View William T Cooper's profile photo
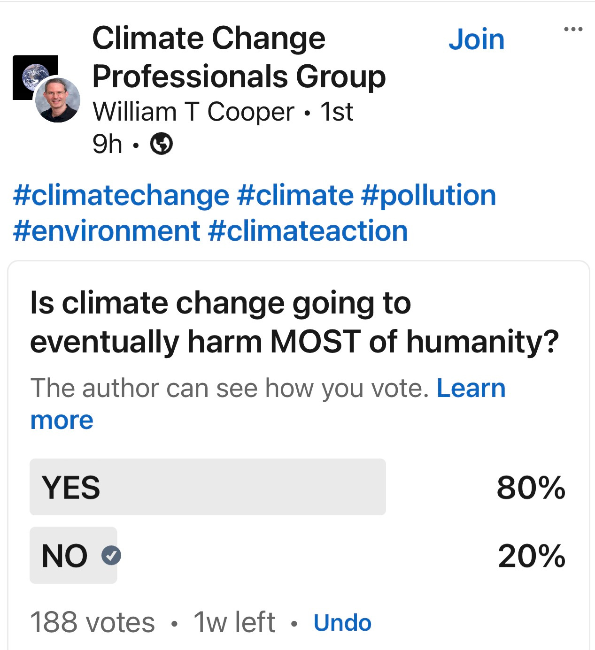The height and width of the screenshot is (650, 595). (x=58, y=100)
